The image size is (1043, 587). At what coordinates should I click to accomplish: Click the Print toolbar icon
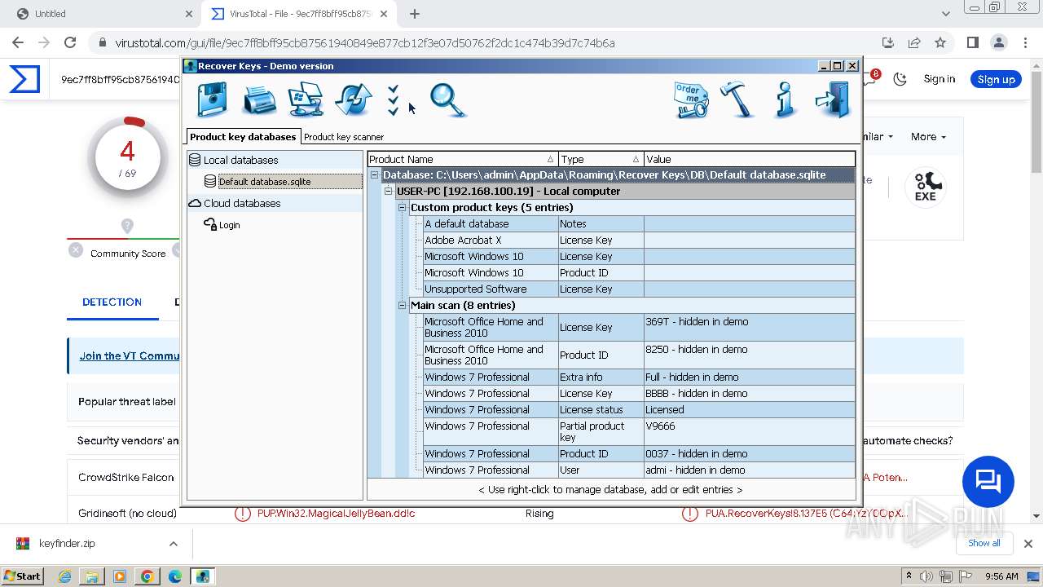[260, 101]
